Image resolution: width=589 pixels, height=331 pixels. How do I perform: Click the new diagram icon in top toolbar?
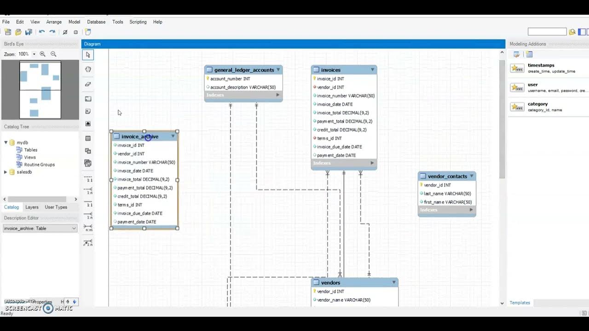tap(88, 32)
